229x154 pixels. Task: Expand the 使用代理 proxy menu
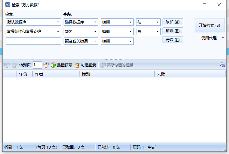pyautogui.click(x=223, y=38)
